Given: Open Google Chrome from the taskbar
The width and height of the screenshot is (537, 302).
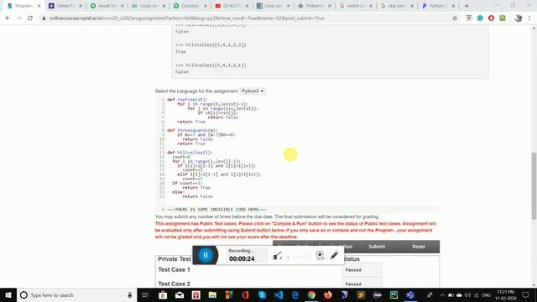Looking at the screenshot, I should (x=311, y=294).
